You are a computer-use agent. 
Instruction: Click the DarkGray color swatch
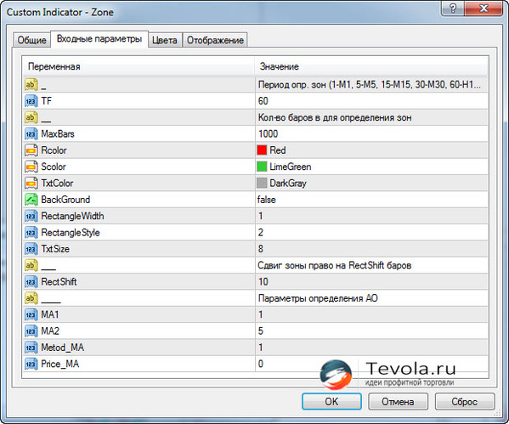click(x=262, y=183)
